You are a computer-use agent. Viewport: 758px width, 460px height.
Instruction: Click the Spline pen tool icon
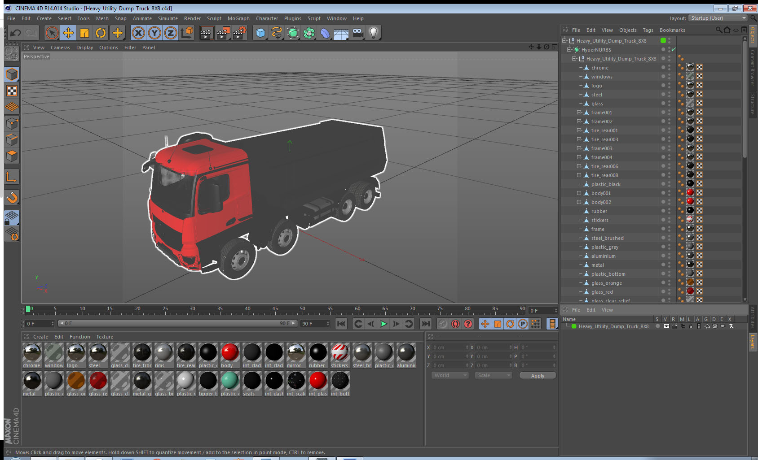(277, 33)
